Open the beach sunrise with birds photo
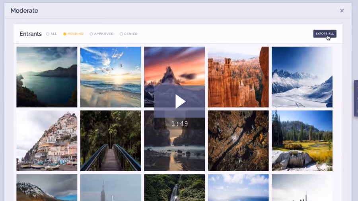 pyautogui.click(x=111, y=77)
